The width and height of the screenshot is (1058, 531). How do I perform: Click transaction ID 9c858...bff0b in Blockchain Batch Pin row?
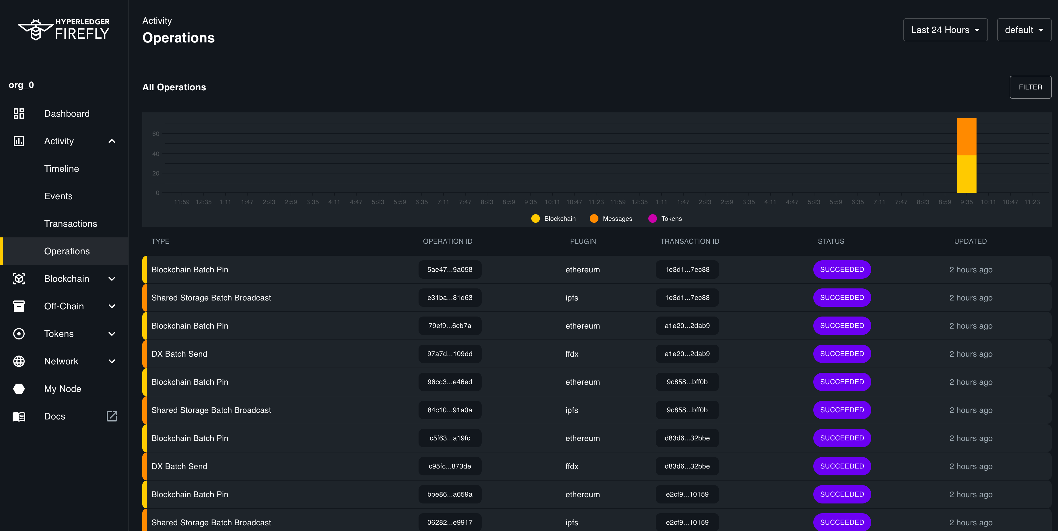tap(687, 382)
